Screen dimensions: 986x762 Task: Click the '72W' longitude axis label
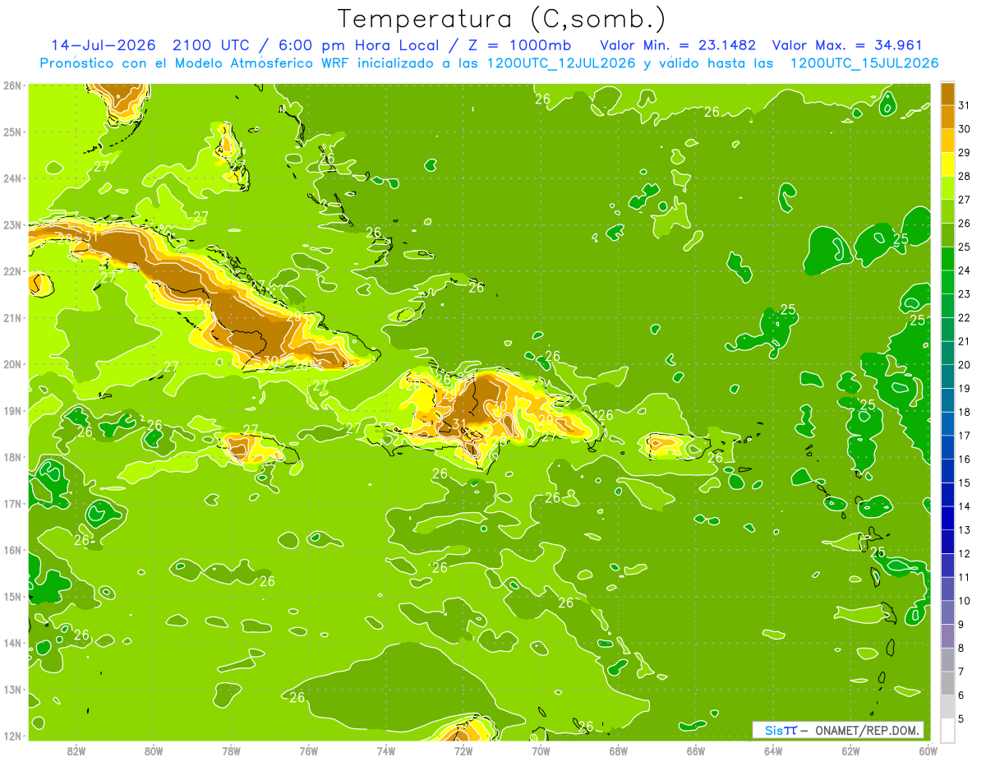[x=463, y=750]
